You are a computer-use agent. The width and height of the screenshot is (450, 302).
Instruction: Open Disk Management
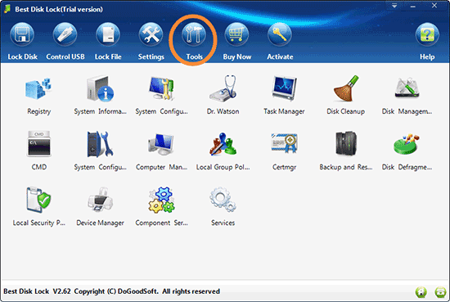click(407, 95)
